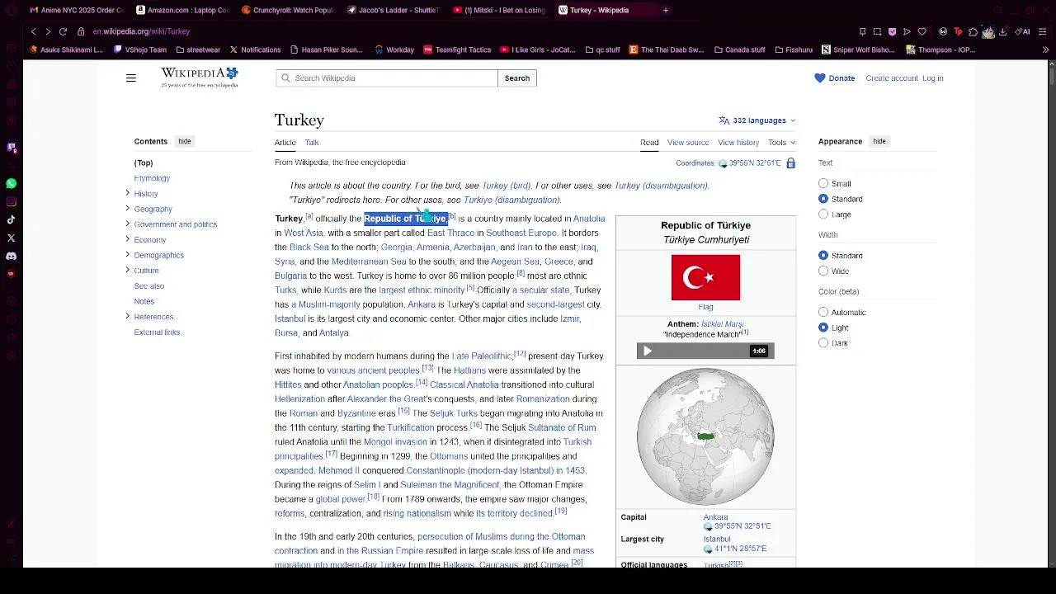This screenshot has height=594, width=1056.
Task: Show more bookmarks with double chevron
Action: pyautogui.click(x=1045, y=49)
